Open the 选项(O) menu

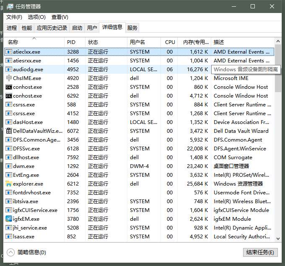click(x=37, y=17)
